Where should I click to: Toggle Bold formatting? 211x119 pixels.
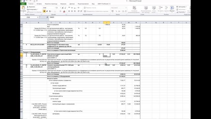[44, 11]
